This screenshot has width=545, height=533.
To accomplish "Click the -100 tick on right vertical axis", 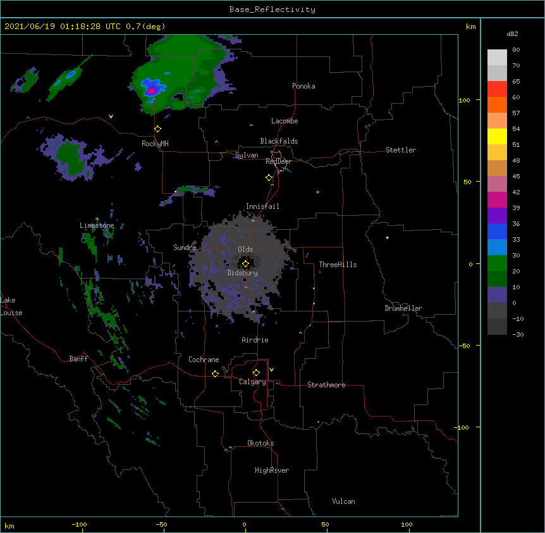I will tap(462, 427).
